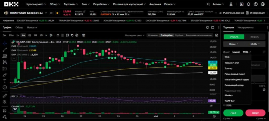Open the Академия menu item
269x121 pixels.
coord(155,4)
